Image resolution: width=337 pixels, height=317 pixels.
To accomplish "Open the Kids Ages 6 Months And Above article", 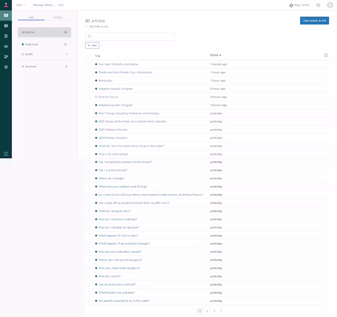I will [x=118, y=64].
